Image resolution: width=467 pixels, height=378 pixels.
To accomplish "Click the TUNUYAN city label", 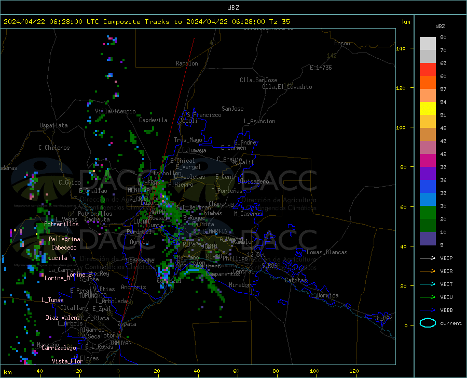I will 120,343.
